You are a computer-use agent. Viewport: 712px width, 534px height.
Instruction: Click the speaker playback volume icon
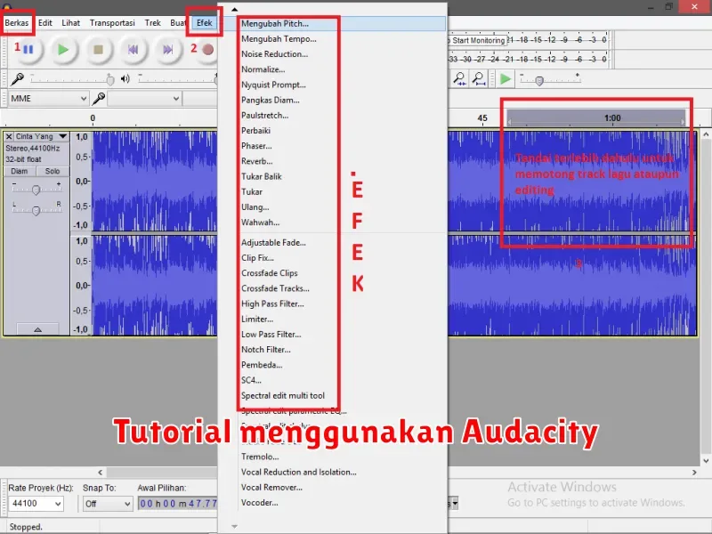point(125,79)
